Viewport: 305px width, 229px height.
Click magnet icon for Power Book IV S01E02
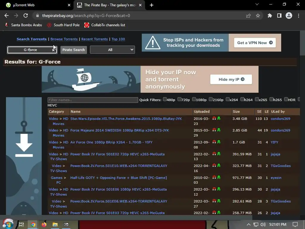click(214, 154)
